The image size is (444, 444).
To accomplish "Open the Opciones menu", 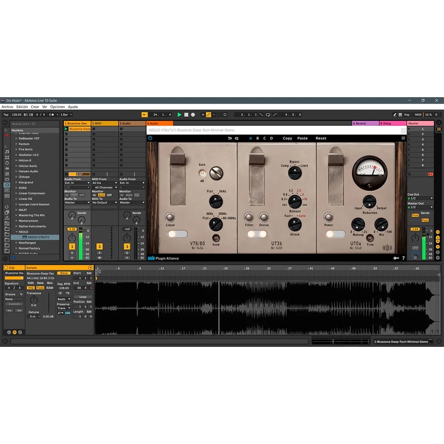I will coord(58,107).
